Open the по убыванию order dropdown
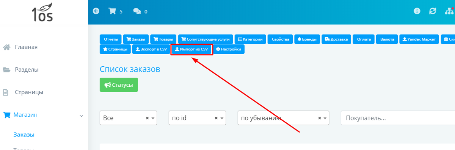Image resolution: width=455 pixels, height=150 pixels. tap(283, 118)
